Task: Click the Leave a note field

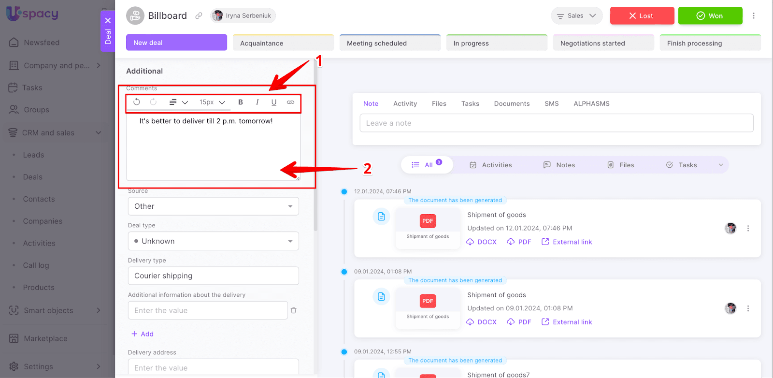Action: coord(556,123)
